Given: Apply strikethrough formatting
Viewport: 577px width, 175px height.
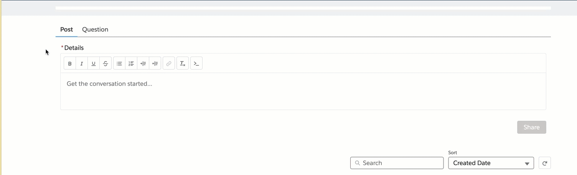Looking at the screenshot, I should pyautogui.click(x=106, y=63).
